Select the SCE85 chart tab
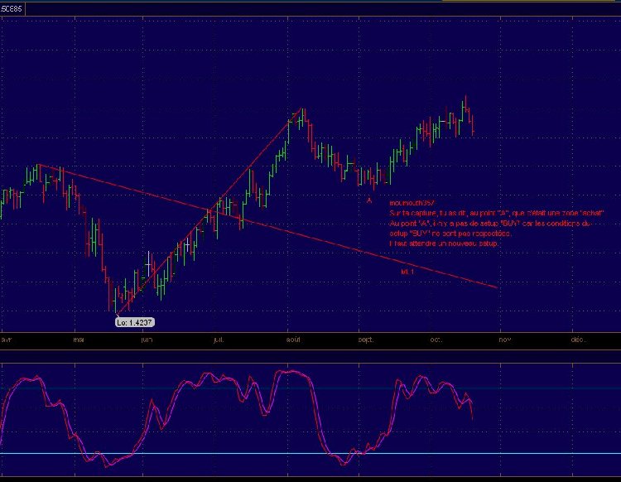The width and height of the screenshot is (621, 482). point(12,9)
